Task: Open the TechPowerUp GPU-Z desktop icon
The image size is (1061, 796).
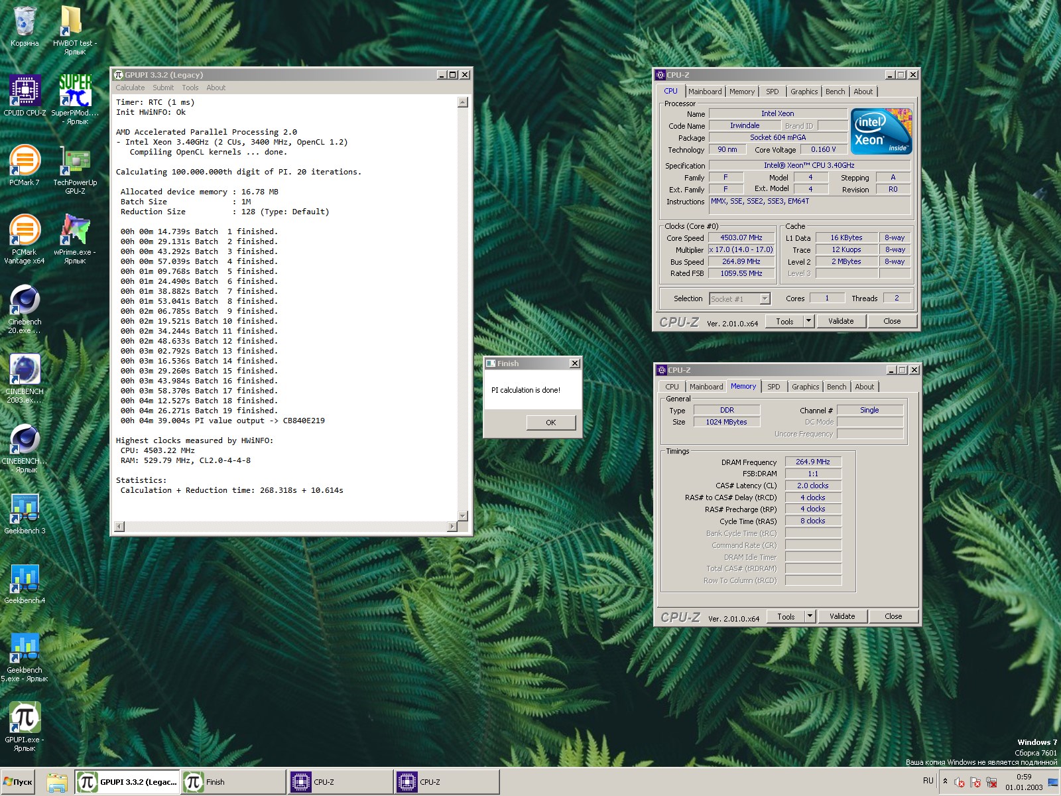Action: 74,170
